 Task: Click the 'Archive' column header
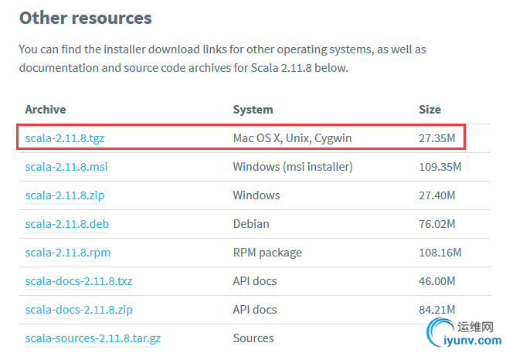click(46, 110)
